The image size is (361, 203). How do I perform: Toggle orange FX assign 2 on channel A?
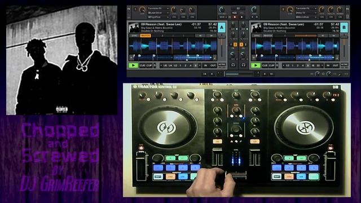point(235,45)
